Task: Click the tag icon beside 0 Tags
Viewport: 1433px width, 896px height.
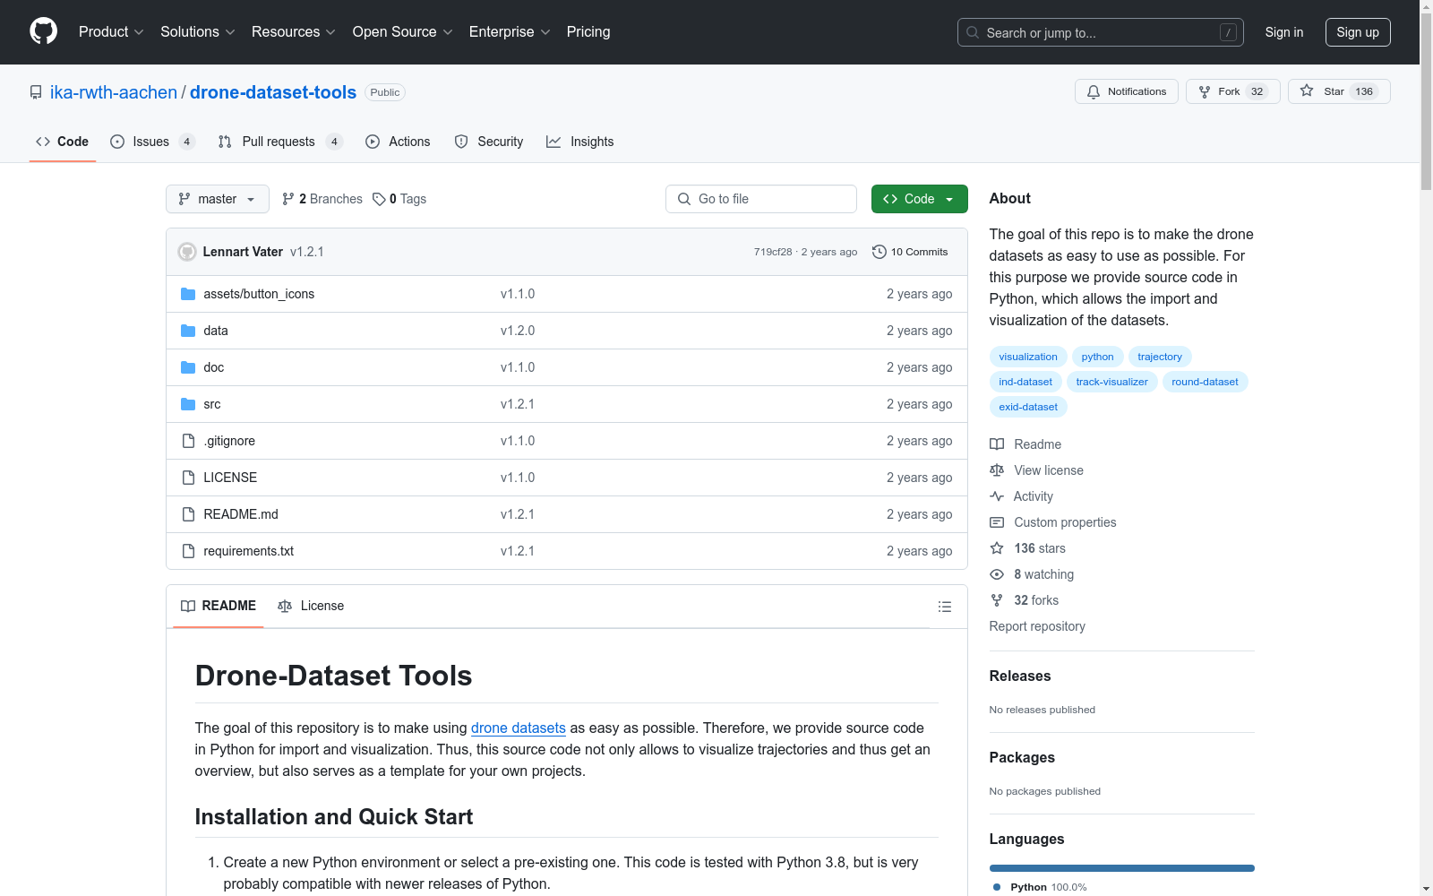Action: coord(379,199)
